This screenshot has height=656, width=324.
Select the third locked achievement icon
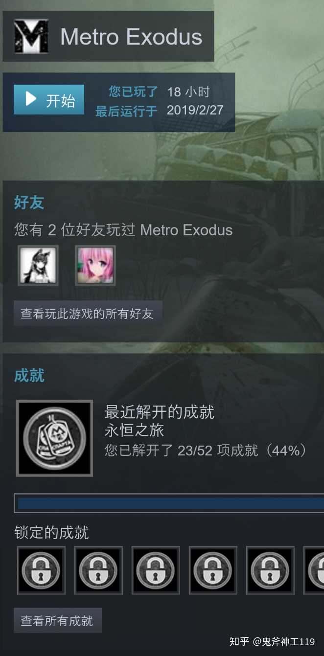[156, 570]
